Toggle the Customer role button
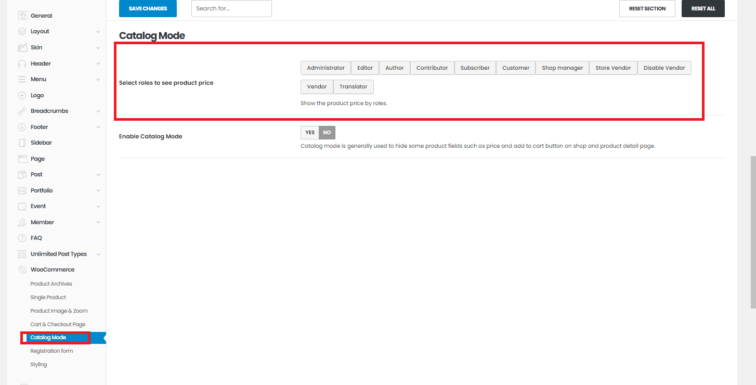This screenshot has height=385, width=756. [516, 68]
